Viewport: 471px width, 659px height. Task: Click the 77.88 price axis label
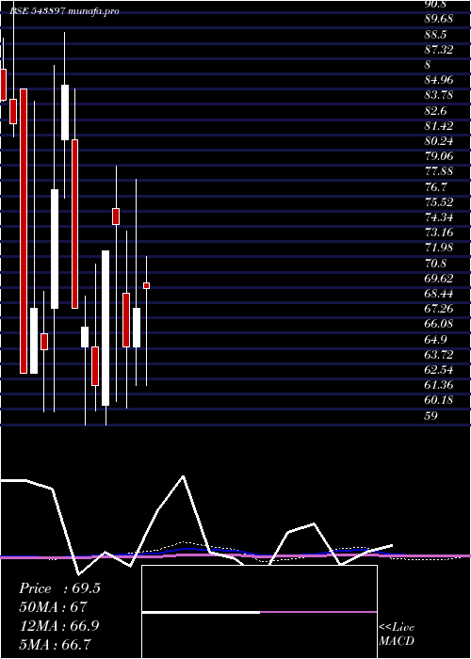pyautogui.click(x=439, y=171)
